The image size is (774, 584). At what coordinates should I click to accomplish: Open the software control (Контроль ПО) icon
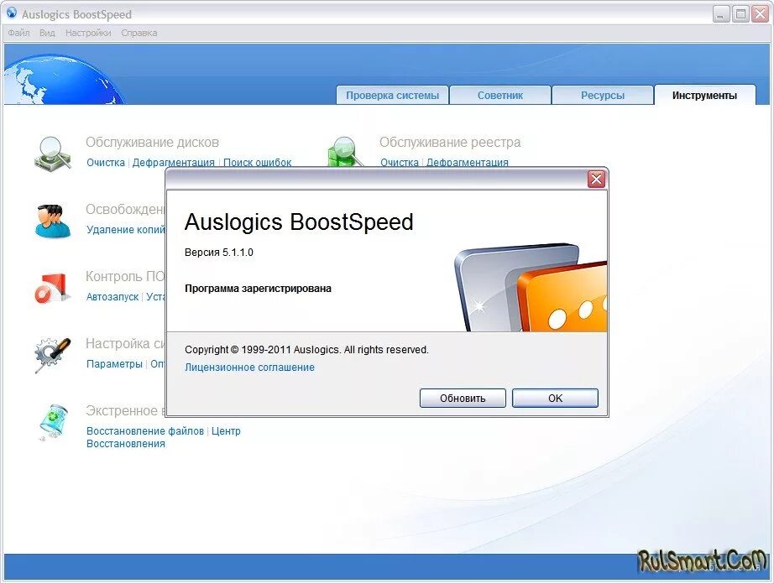pyautogui.click(x=52, y=287)
